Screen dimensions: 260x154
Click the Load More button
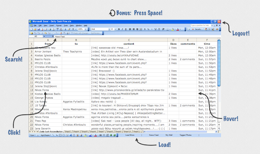(130, 135)
